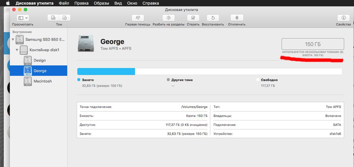Collapse the Контейнер disk1 disclosure triangle
This screenshot has width=354, height=167.
[x=17, y=50]
